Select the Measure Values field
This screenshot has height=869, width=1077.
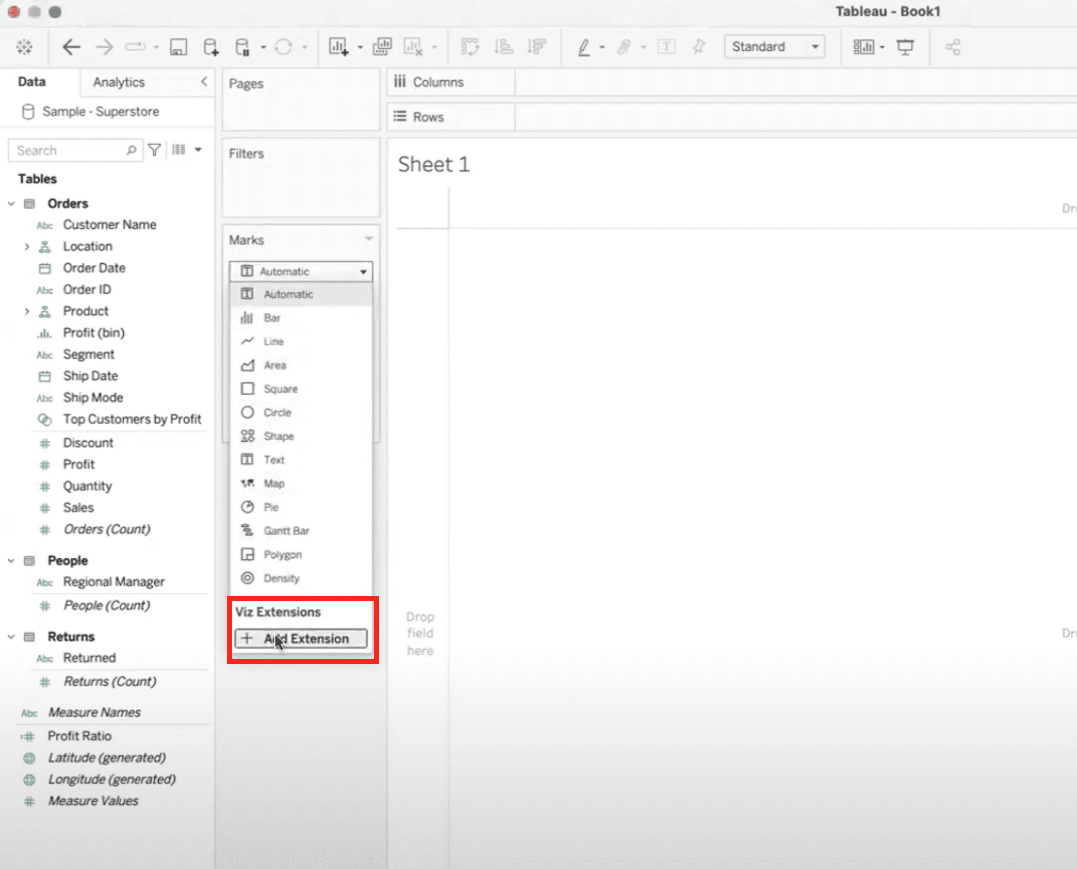pos(93,801)
